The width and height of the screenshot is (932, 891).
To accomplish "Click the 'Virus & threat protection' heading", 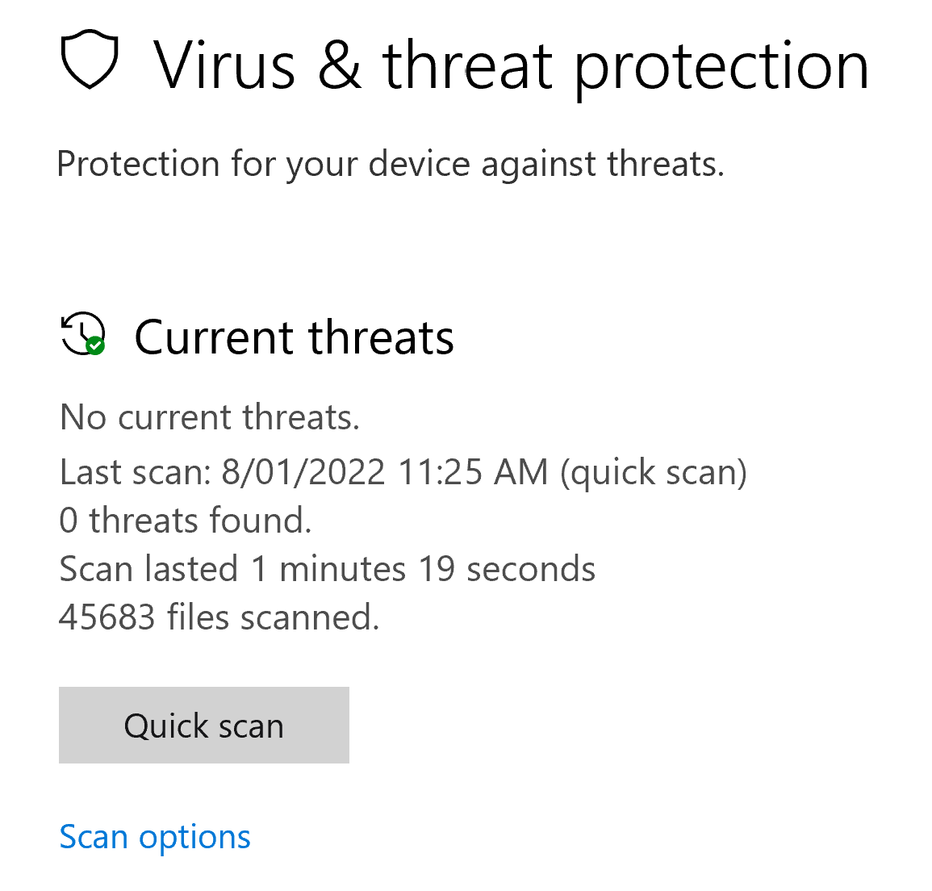I will 511,65.
